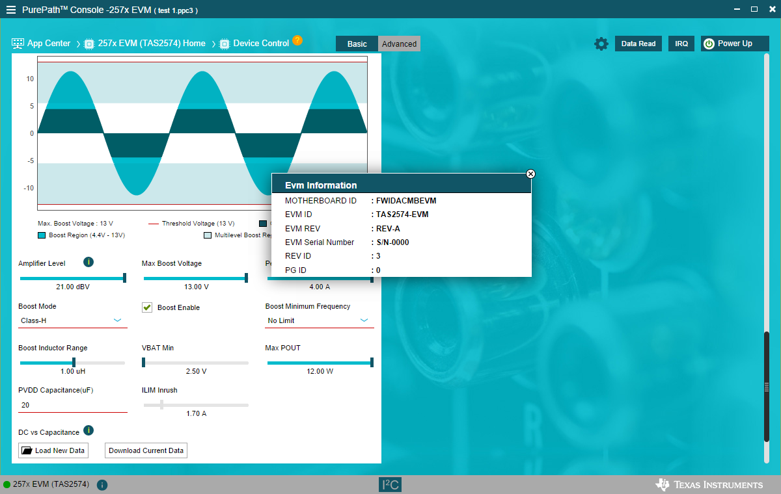Click the Power Up icon symbol

[x=709, y=44]
